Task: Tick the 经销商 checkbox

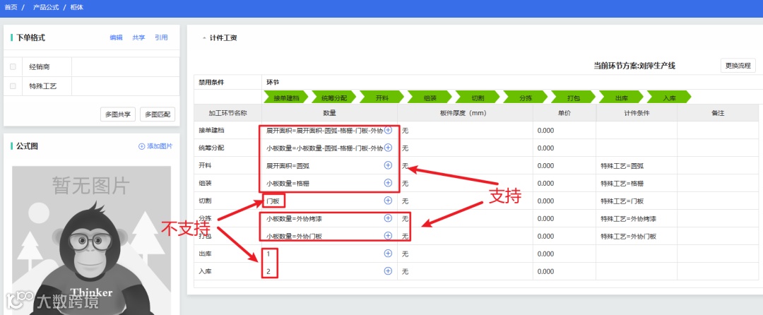Action: (x=13, y=67)
